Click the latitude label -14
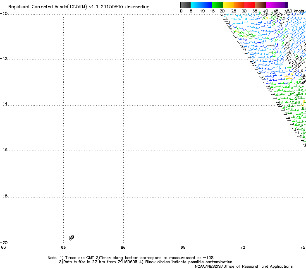The image size is (306, 269). point(4,104)
